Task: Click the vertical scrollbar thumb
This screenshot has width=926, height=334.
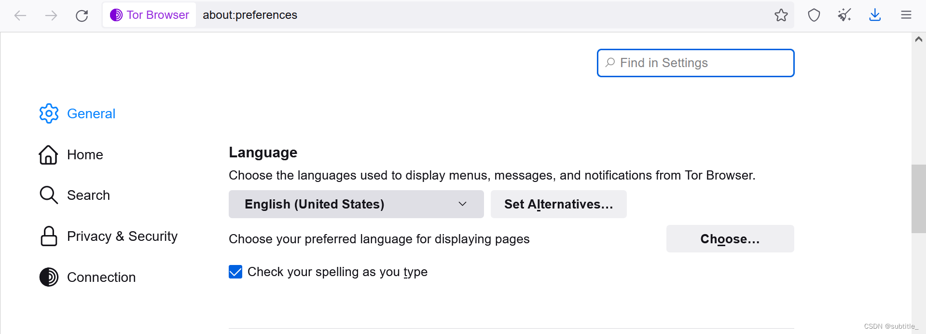Action: [x=918, y=199]
